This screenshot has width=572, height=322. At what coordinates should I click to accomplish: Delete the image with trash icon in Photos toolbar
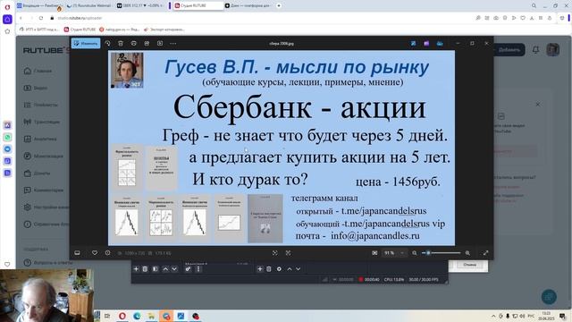(121, 44)
